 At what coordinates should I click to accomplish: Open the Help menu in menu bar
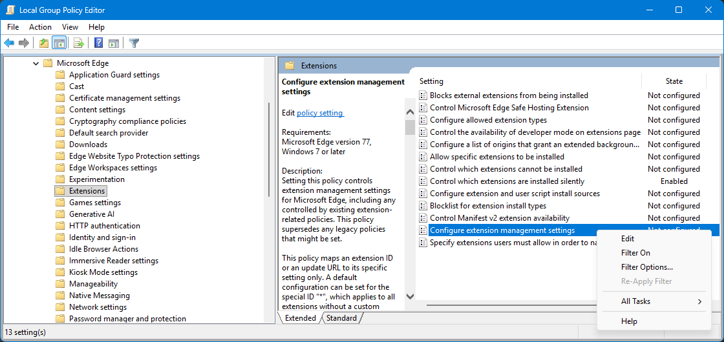click(96, 27)
